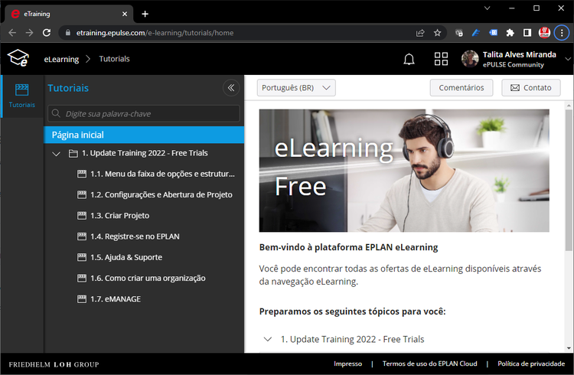Open the Impresso footer link
This screenshot has height=375, width=574.
click(x=347, y=364)
